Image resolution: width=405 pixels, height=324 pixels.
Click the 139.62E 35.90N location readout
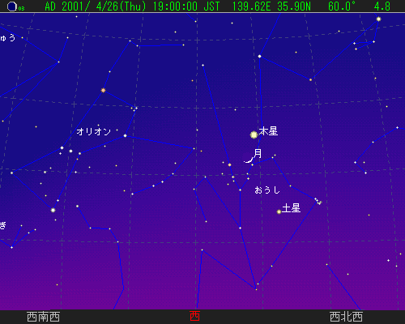coord(271,6)
